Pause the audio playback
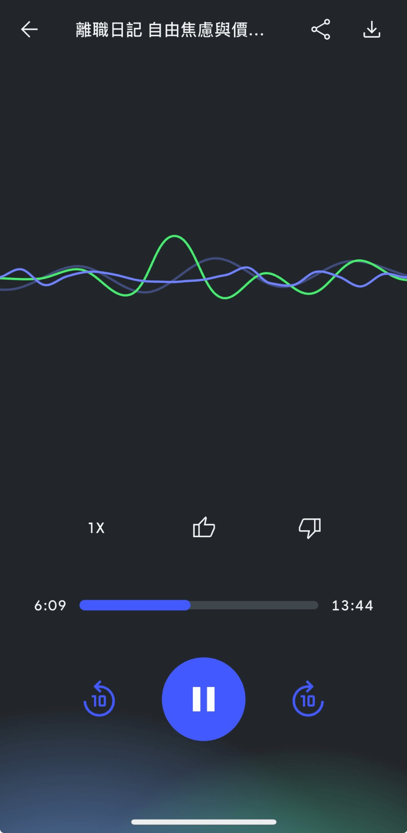 click(203, 699)
